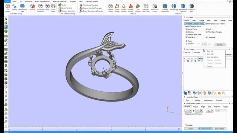Click the Freeform grid value field
This screenshot has height=133, width=237.
pos(205,44)
